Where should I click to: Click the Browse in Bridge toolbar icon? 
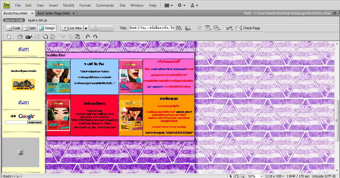click(29, 37)
